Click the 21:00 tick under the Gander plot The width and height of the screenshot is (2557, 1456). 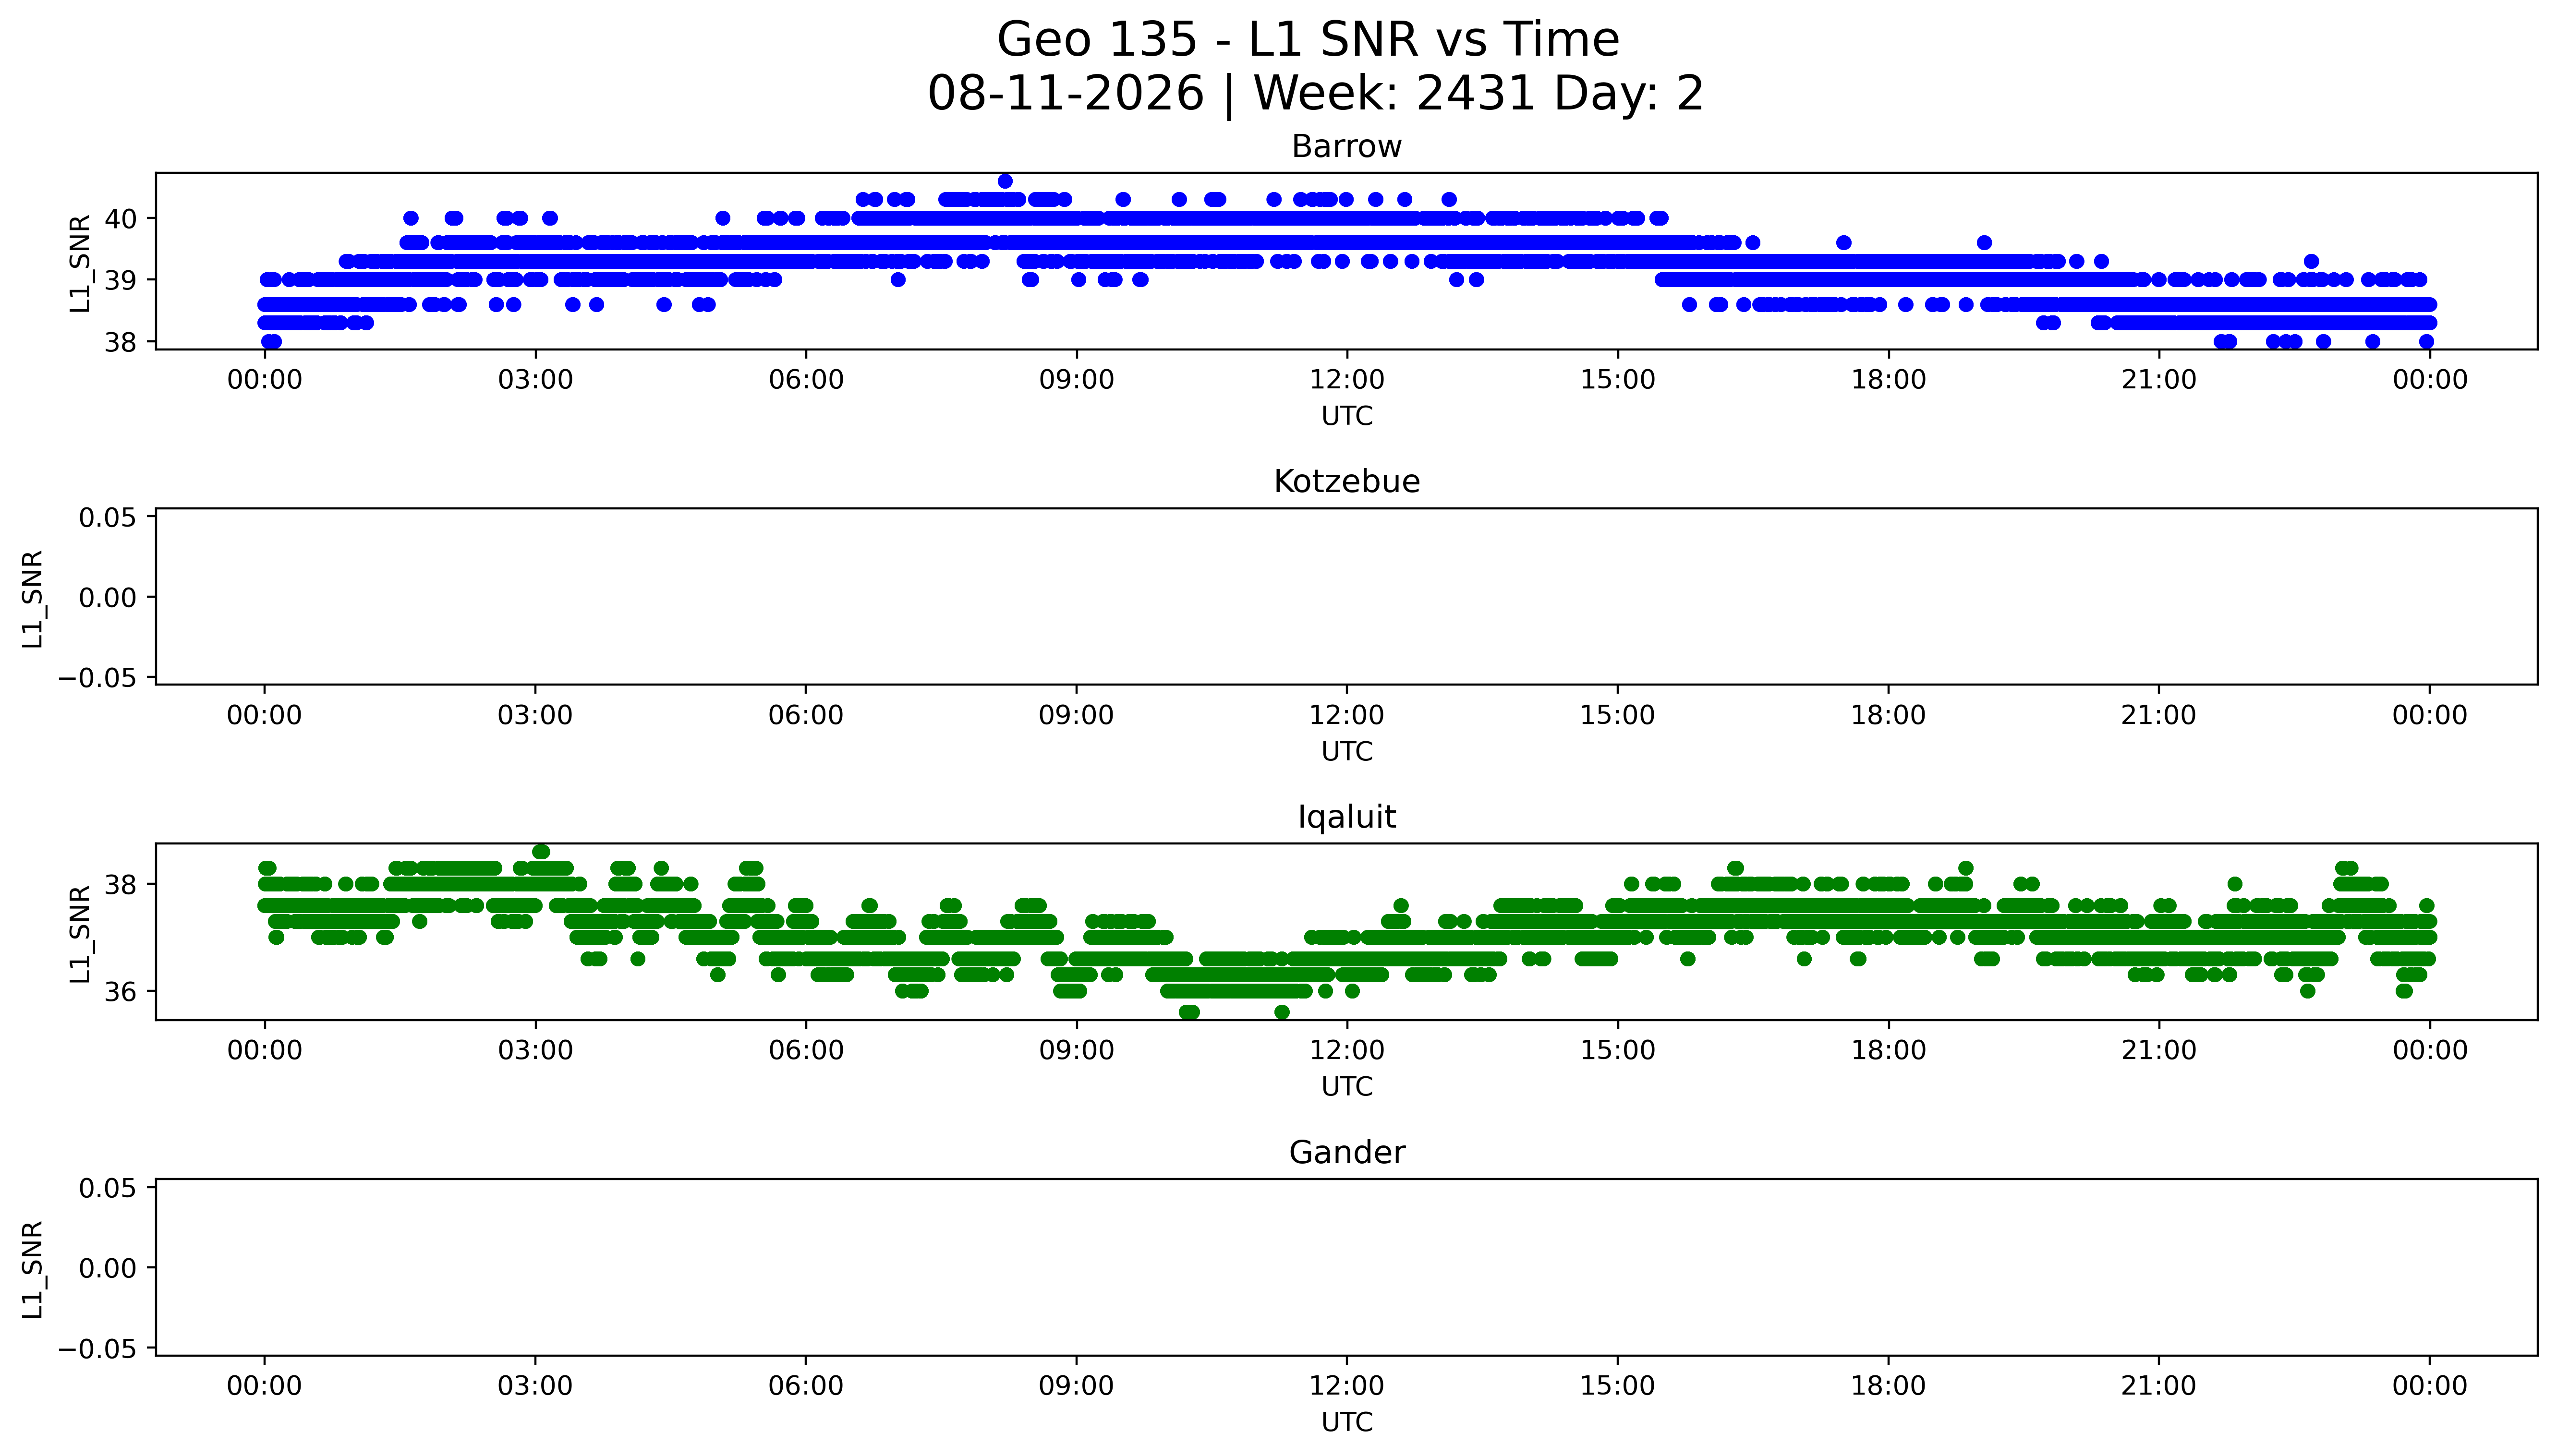coord(2158,1386)
